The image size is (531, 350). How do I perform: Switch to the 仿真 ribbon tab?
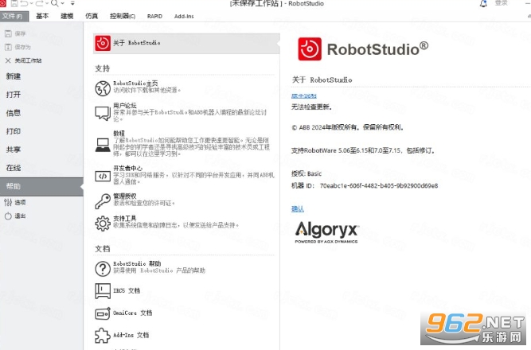(92, 16)
